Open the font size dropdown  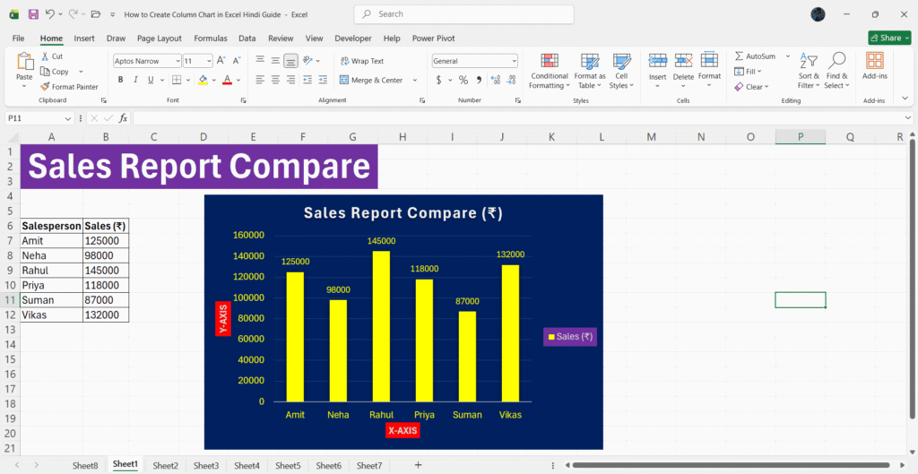coord(209,61)
